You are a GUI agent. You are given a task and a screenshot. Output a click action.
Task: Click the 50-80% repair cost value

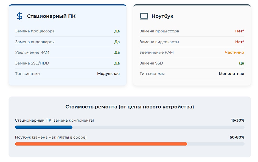pyautogui.click(x=237, y=137)
